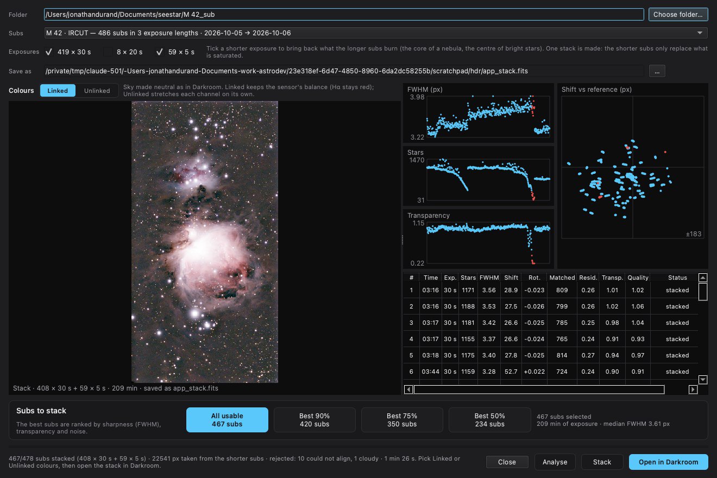Screen dimensions: 717x478
Task: Choose the All usable 467 subs option
Action: (x=227, y=420)
